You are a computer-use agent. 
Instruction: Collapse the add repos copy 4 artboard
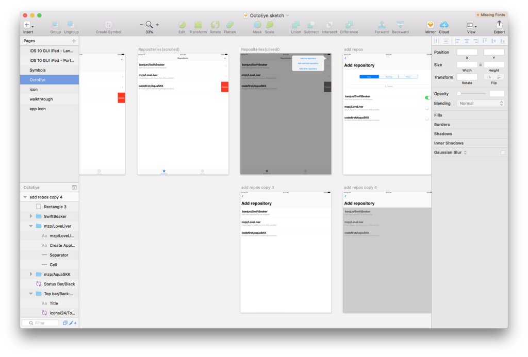pos(25,197)
